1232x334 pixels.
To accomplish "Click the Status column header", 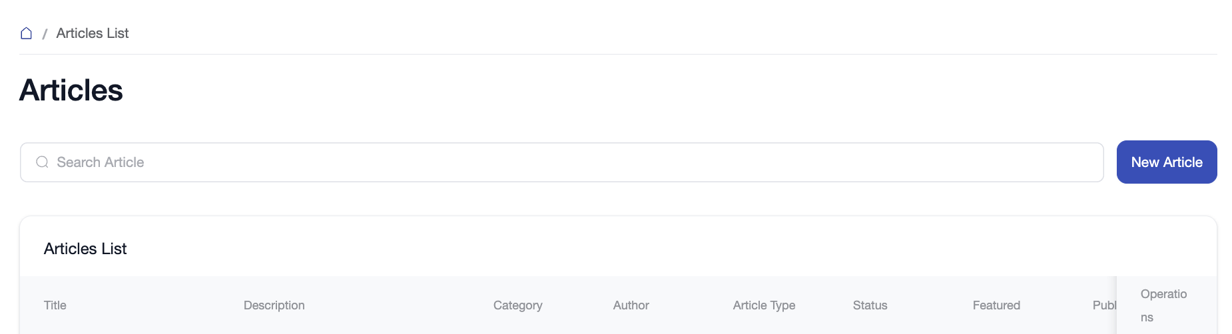I will point(870,305).
